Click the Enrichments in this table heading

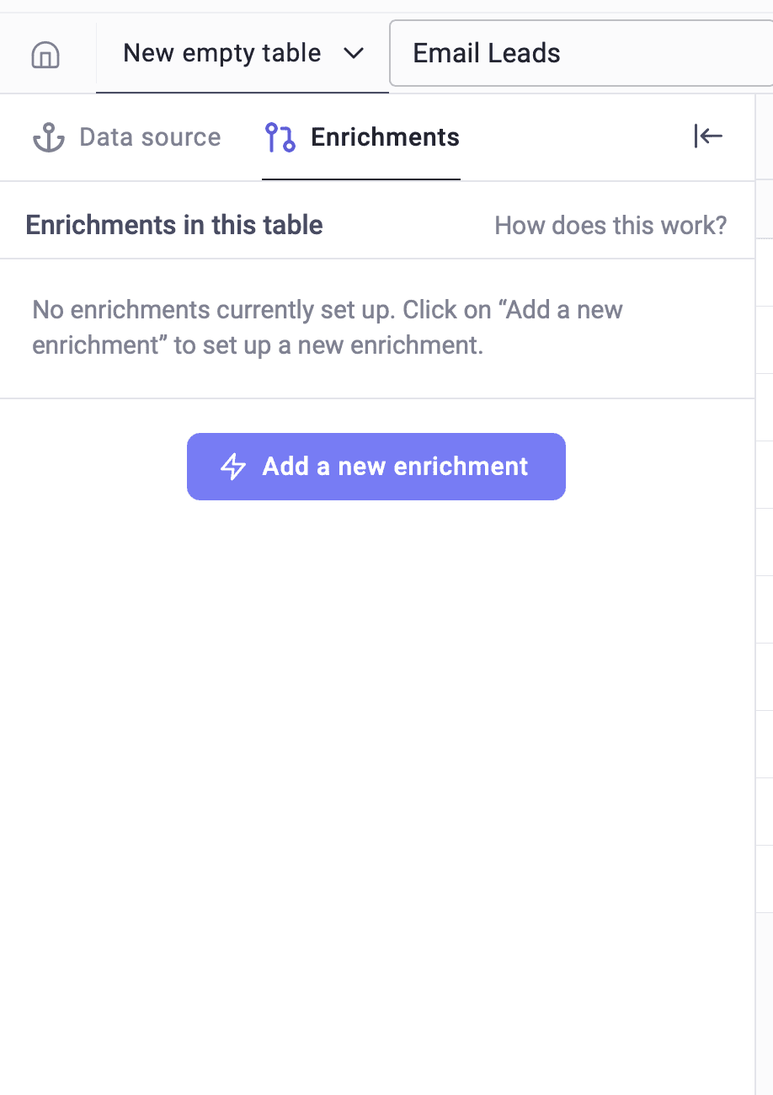(x=174, y=226)
